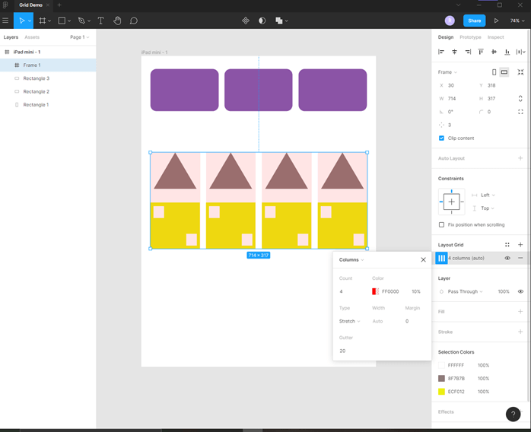Switch to the Design tab

(x=445, y=37)
